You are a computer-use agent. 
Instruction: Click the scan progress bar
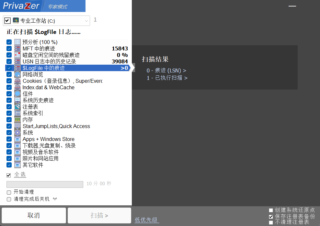44,184
